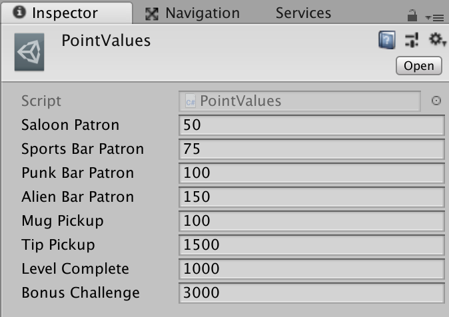Switch to the Services tab
The width and height of the screenshot is (449, 317).
click(303, 13)
